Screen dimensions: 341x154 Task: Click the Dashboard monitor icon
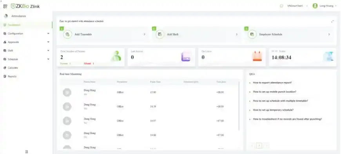click(x=5, y=25)
